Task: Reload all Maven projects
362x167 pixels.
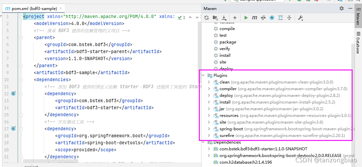Action: (x=207, y=18)
